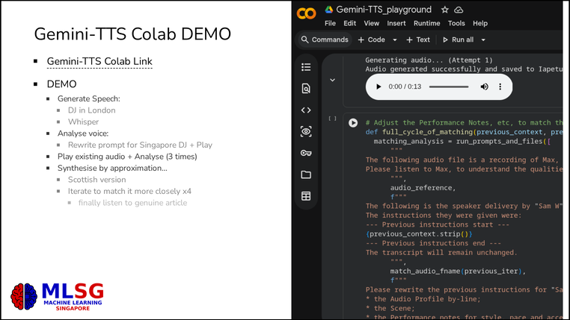Click 'Synthesise by approximation...' text
The image size is (570, 320).
tap(112, 168)
